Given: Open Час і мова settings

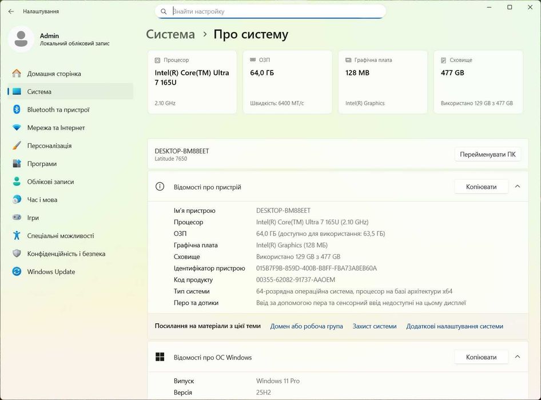Looking at the screenshot, I should coord(70,200).
